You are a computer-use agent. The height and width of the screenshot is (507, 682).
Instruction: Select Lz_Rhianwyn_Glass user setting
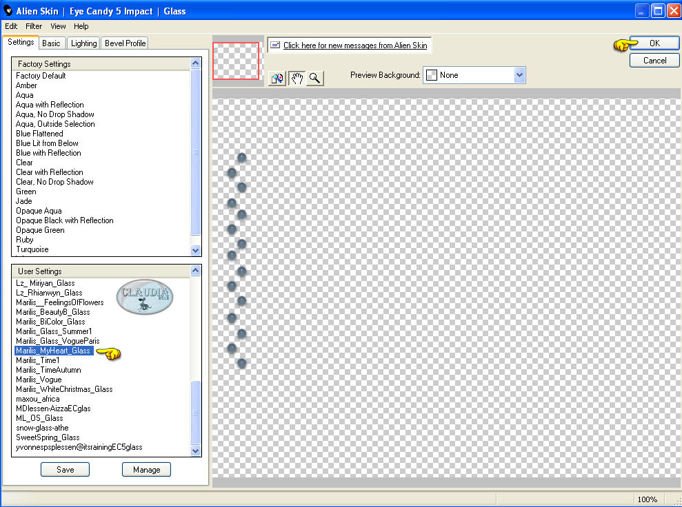(49, 293)
